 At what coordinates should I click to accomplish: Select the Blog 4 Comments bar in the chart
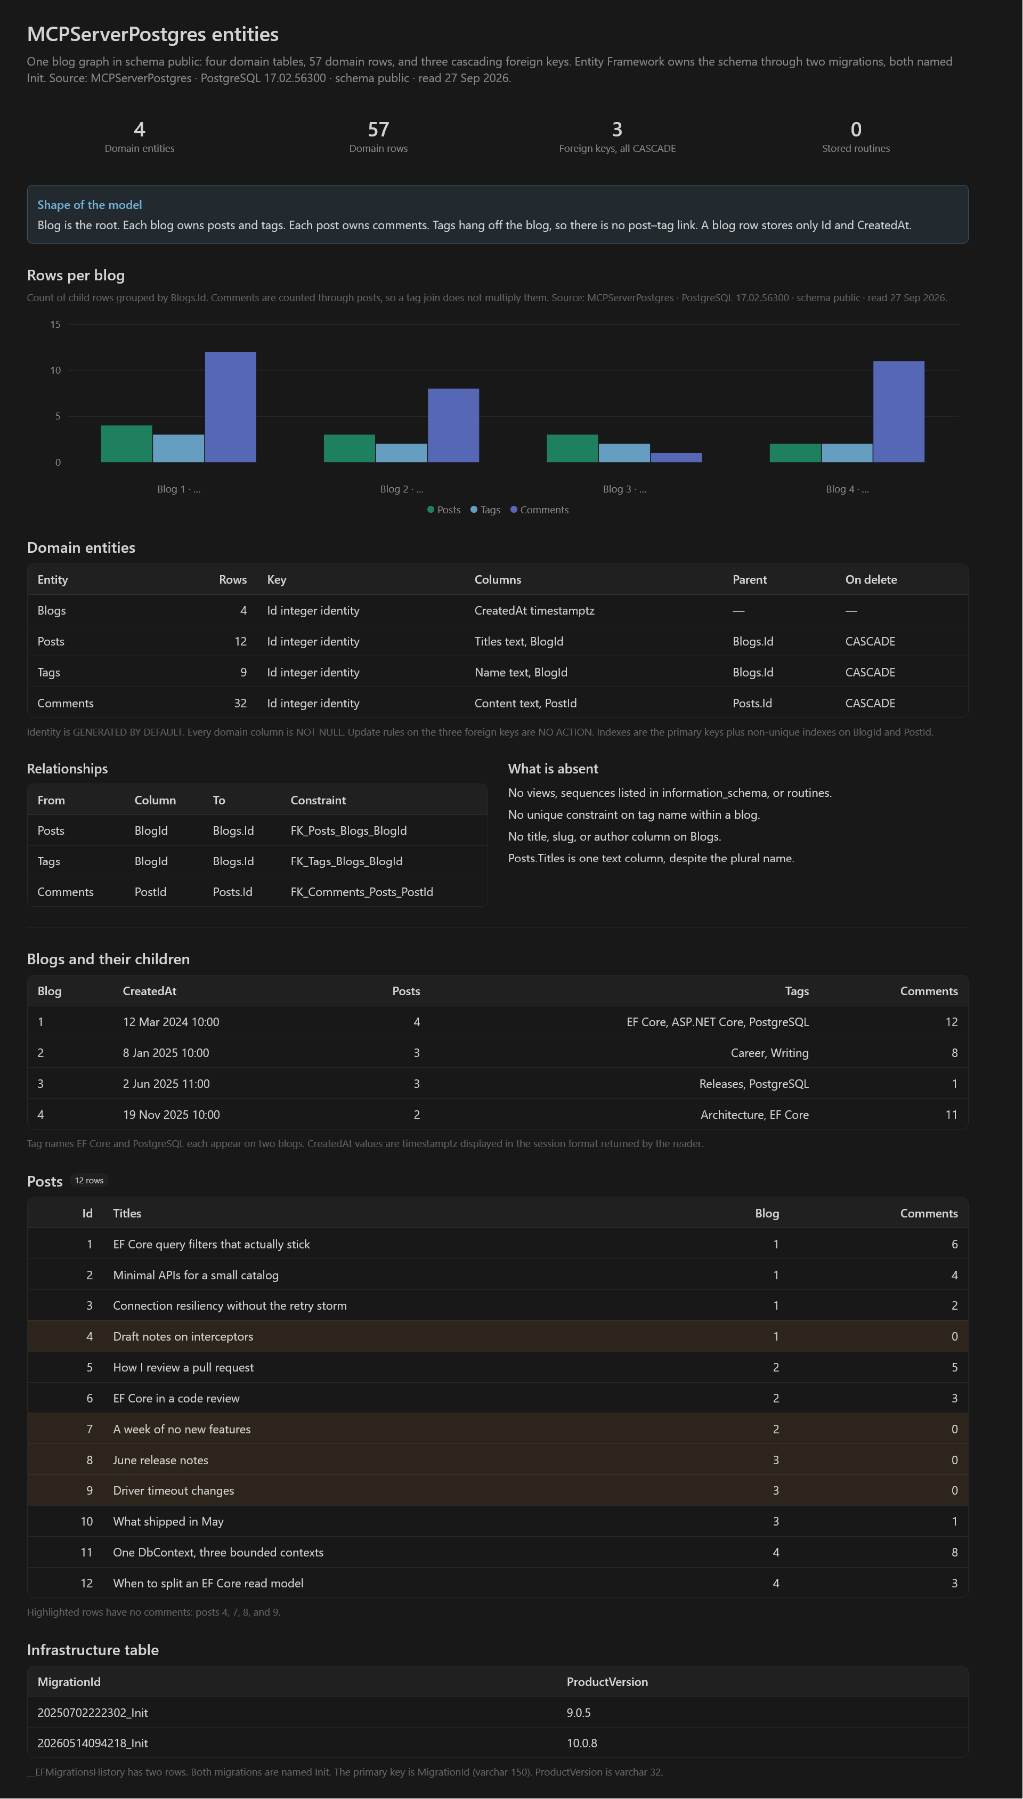pos(899,412)
